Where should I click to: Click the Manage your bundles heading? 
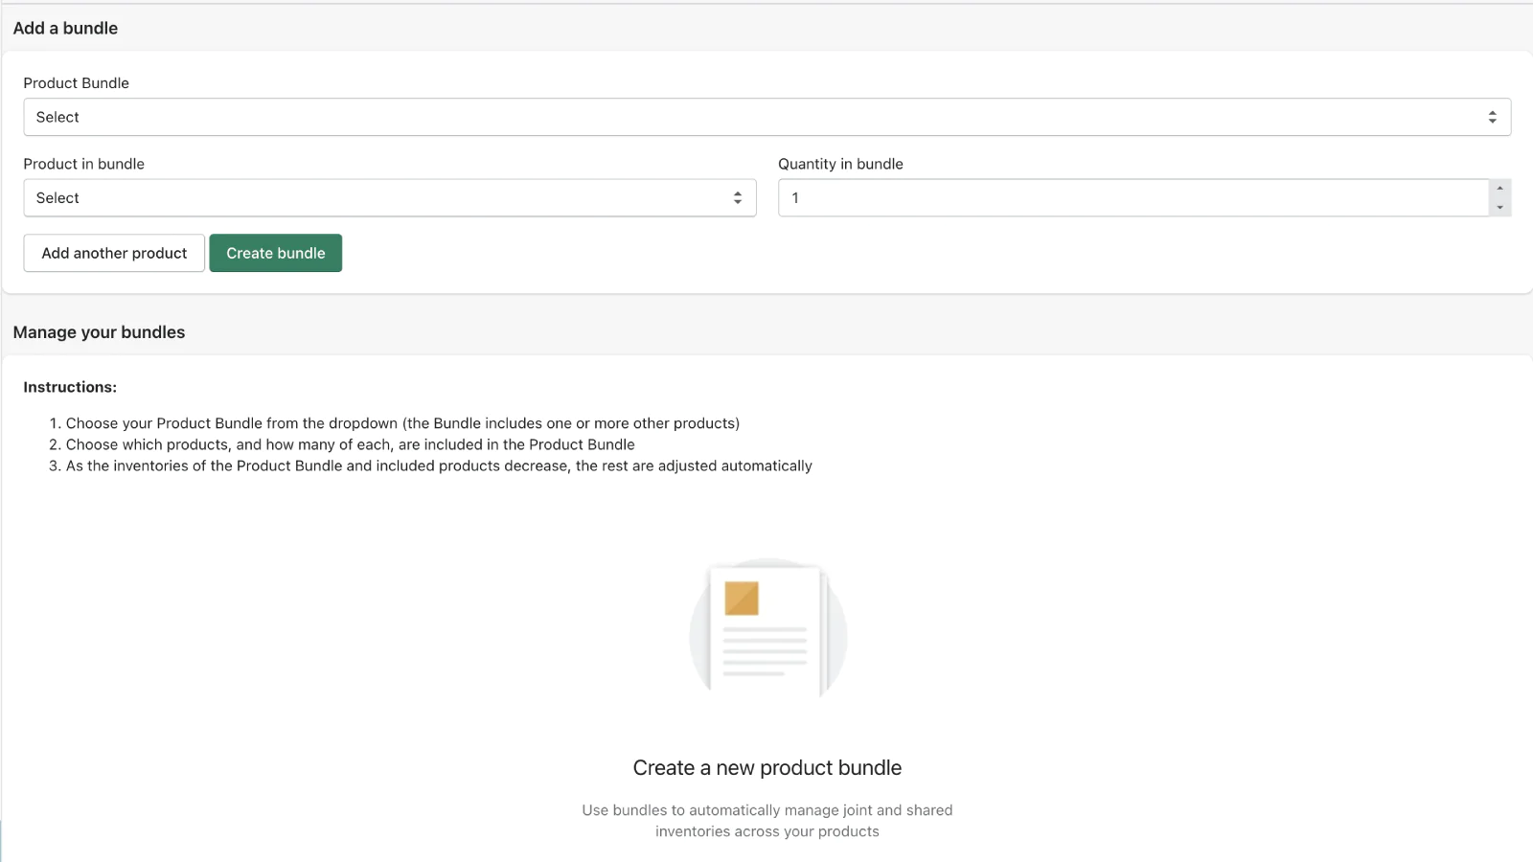(x=99, y=332)
